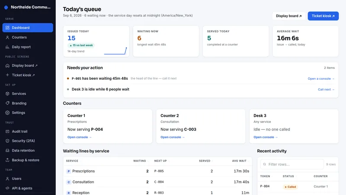Click the Waiting Now value 6
The width and height of the screenshot is (346, 195).
tap(139, 38)
